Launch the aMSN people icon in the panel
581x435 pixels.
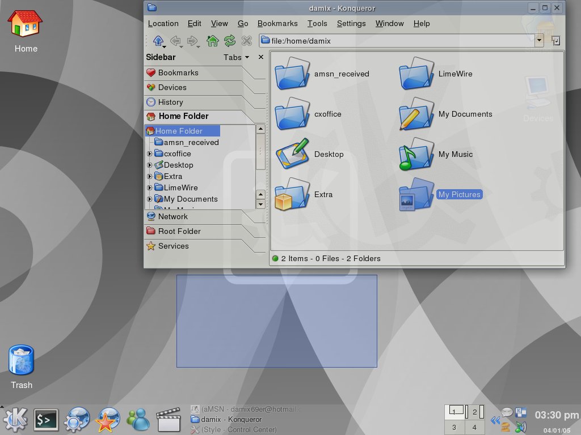[138, 420]
